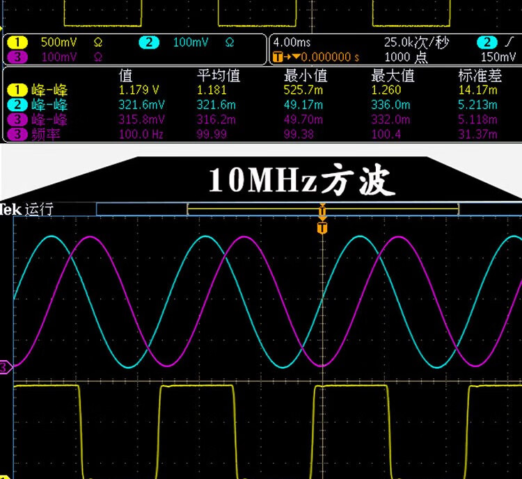
Task: Click the 25.0k次/秒 sample rate readout
Action: (416, 42)
